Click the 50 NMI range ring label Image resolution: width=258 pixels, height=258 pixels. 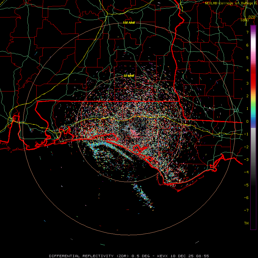pyautogui.click(x=129, y=76)
